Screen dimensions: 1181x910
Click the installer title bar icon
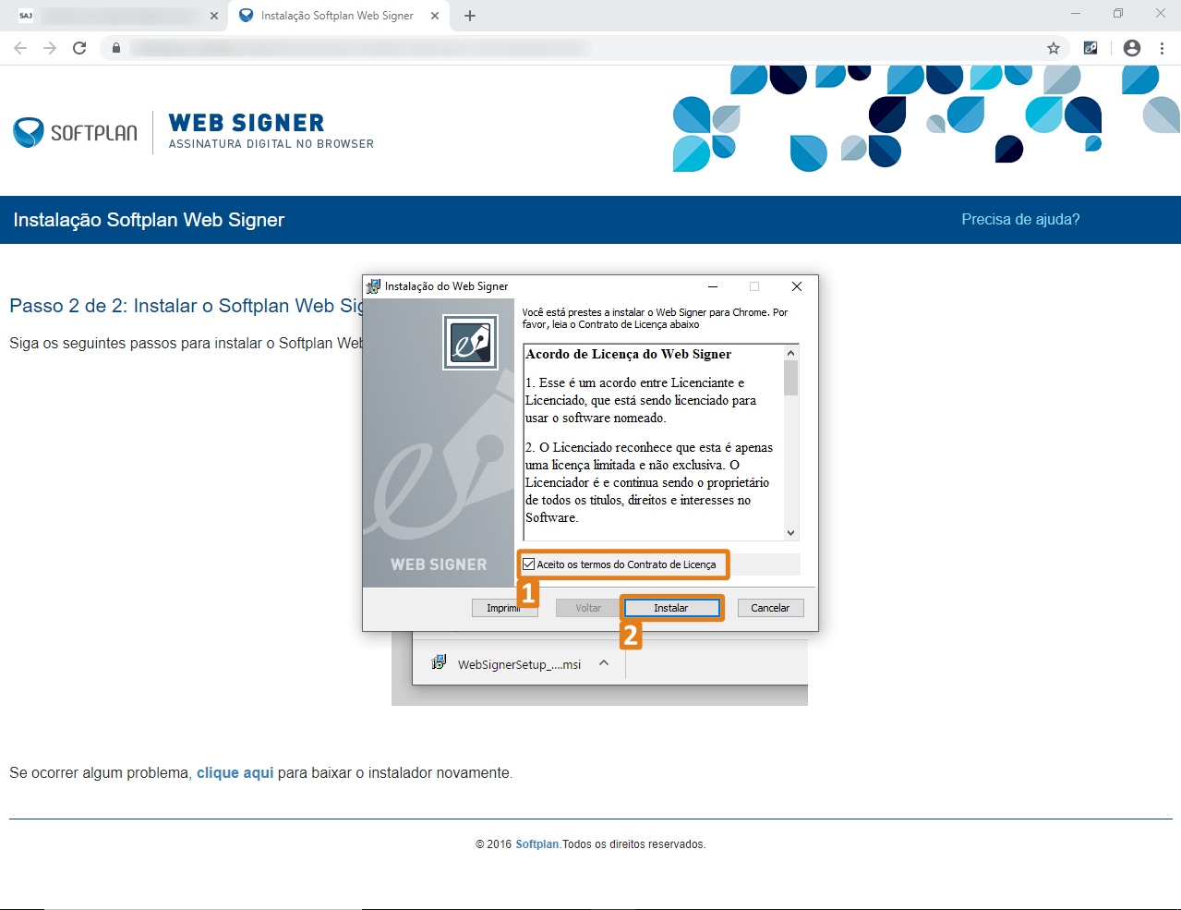click(x=373, y=286)
